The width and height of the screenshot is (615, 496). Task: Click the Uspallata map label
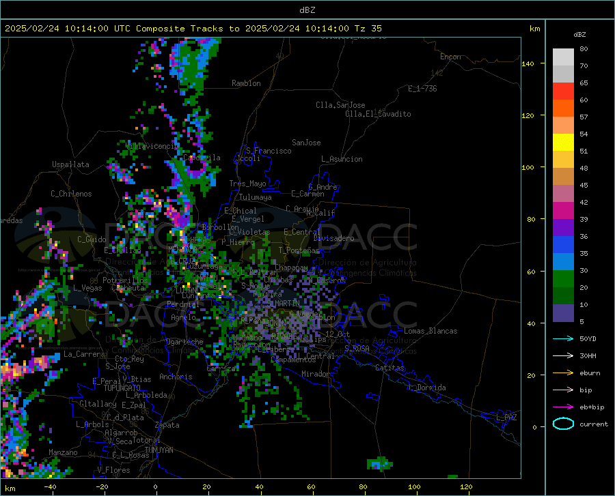[x=70, y=165]
